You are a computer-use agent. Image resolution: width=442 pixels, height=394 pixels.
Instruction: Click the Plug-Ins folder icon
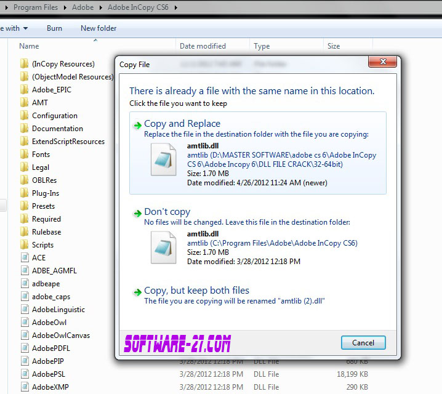(24, 193)
